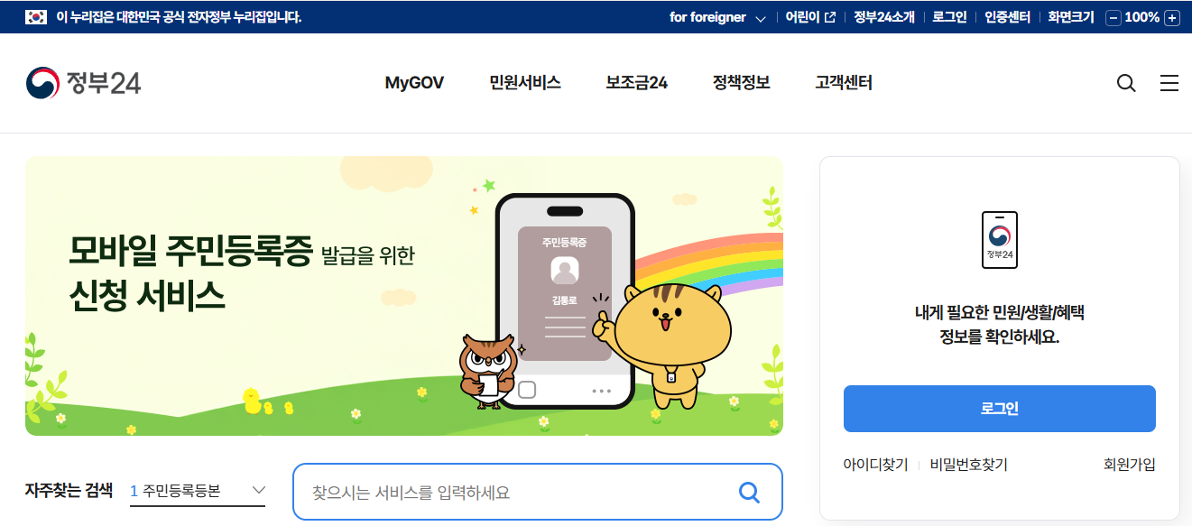Expand the 자주찾는 검색 주민등록등본 dropdown
This screenshot has height=526, width=1192.
199,491
